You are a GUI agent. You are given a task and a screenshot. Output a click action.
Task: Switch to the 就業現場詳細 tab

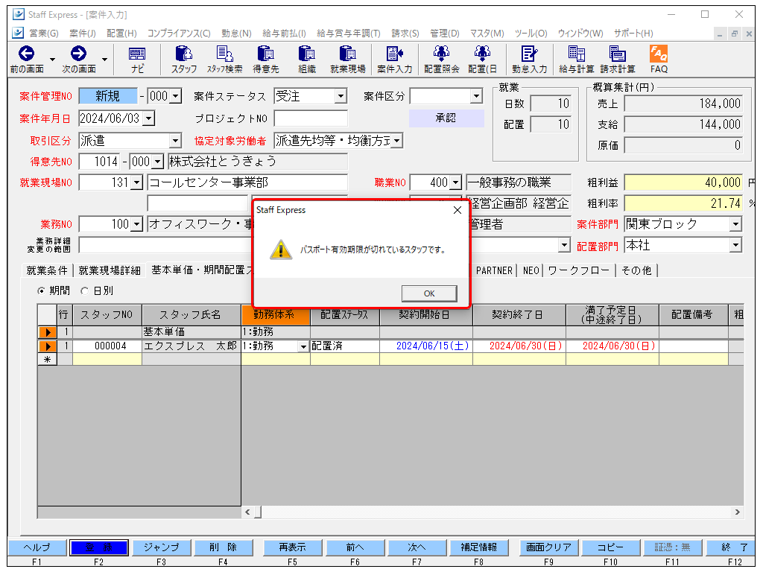tap(110, 270)
